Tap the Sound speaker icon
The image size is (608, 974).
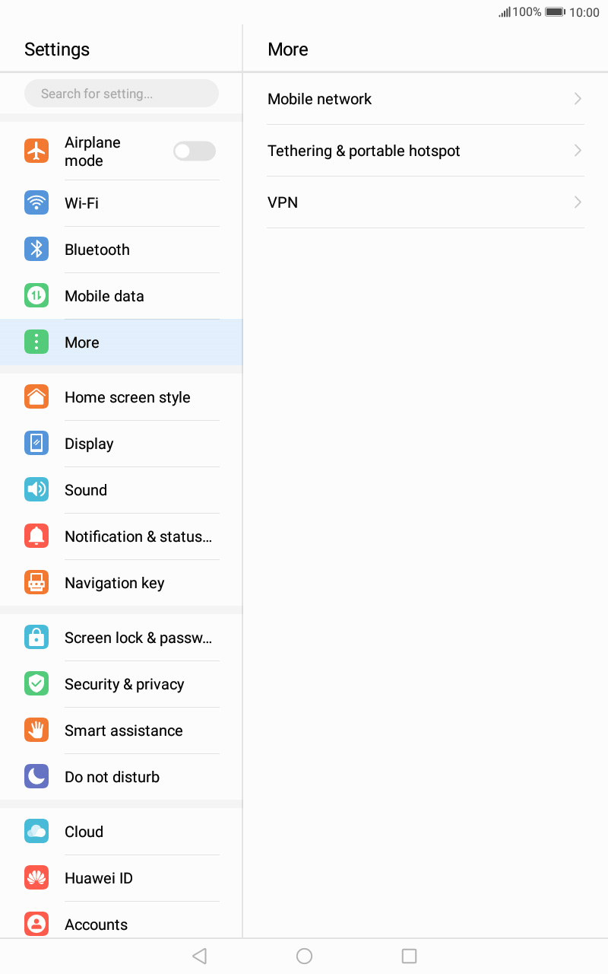[x=36, y=490]
